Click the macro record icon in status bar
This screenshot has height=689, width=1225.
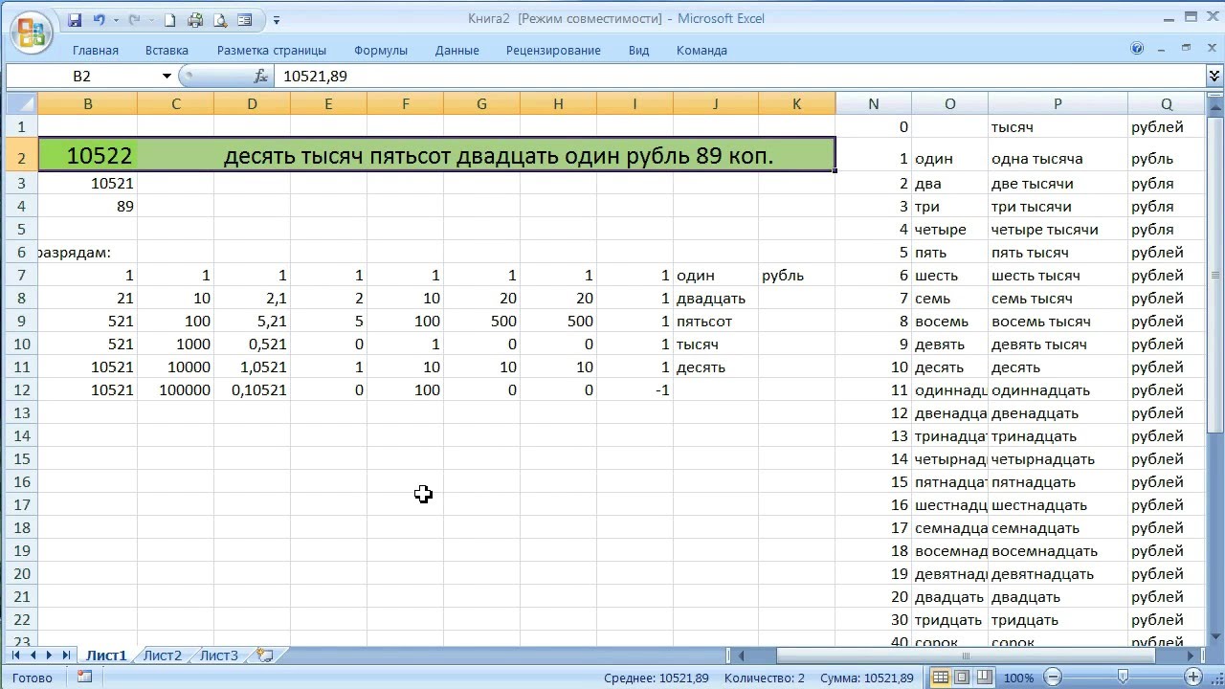coord(85,677)
